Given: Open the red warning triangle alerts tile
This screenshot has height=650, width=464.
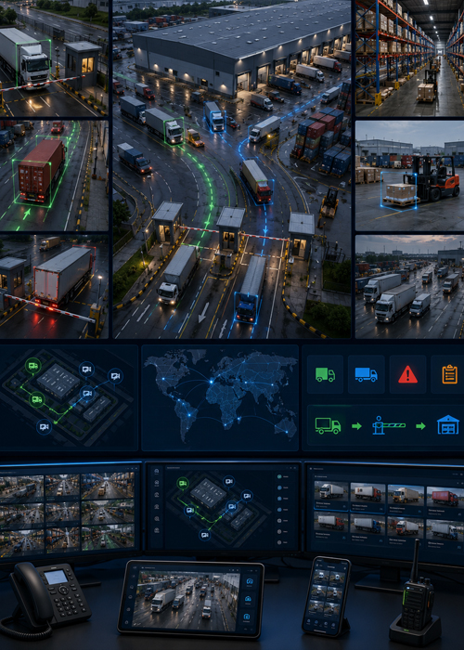Looking at the screenshot, I should click(407, 374).
